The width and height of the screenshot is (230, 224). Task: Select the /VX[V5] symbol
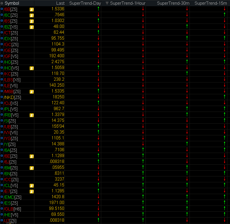click(x=11, y=133)
